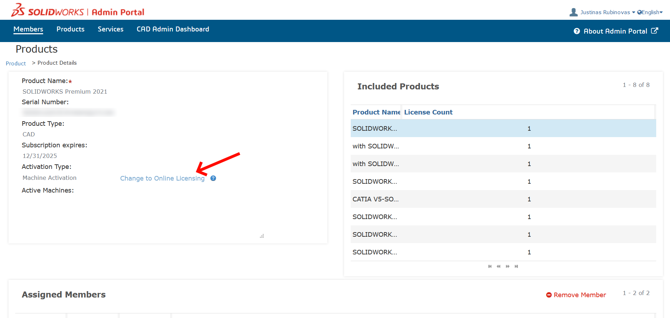This screenshot has height=318, width=670.
Task: Select the highlighted first SOLIDWORK... row
Action: tap(503, 128)
